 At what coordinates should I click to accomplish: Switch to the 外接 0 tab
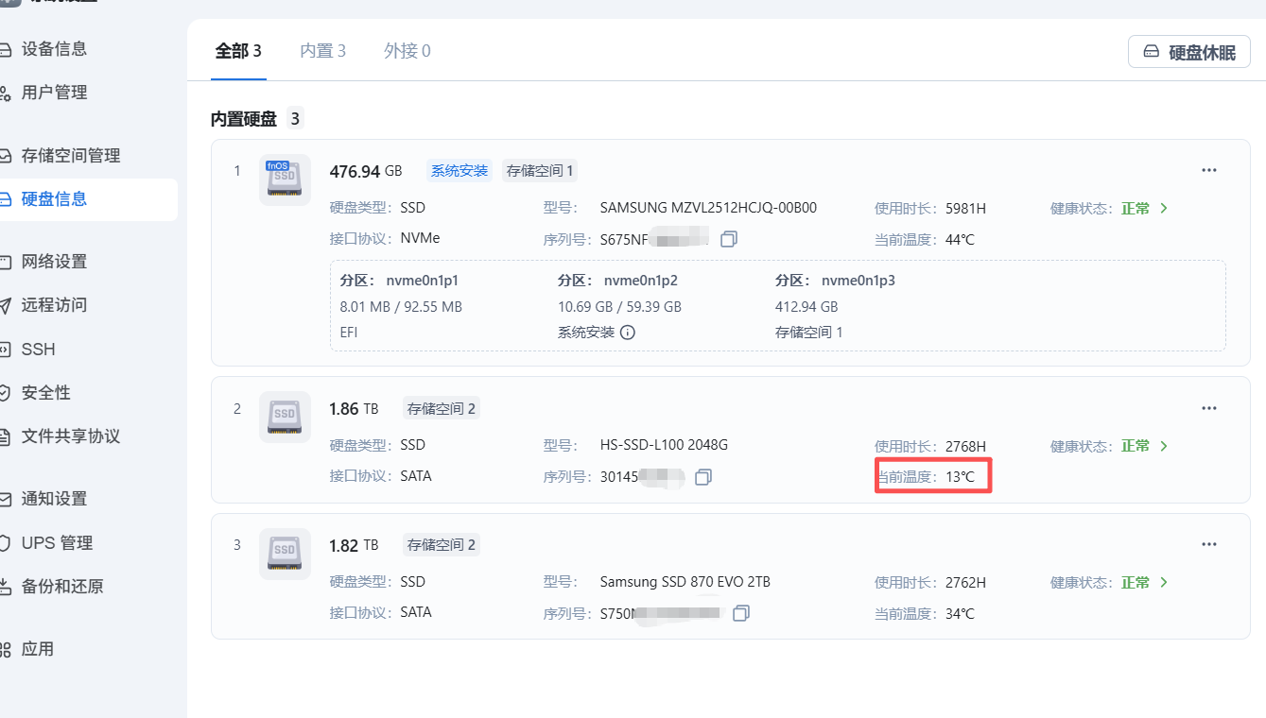408,51
